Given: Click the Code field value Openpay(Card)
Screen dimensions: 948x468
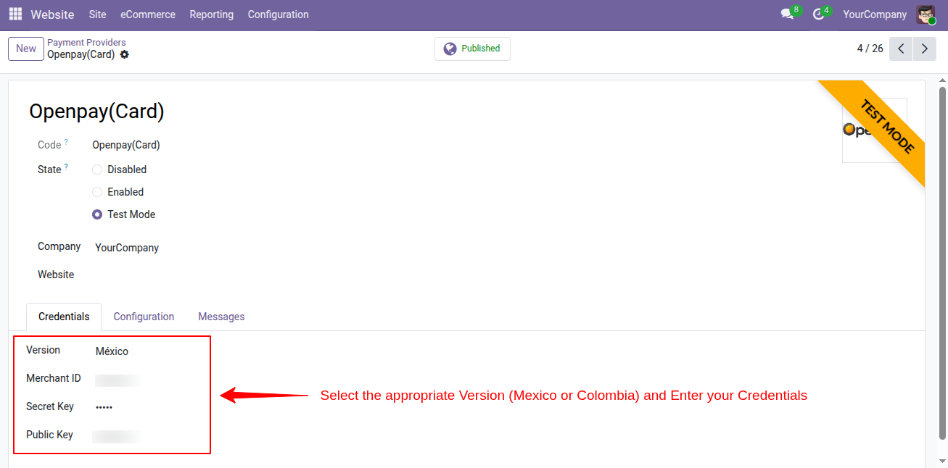Looking at the screenshot, I should pos(126,145).
